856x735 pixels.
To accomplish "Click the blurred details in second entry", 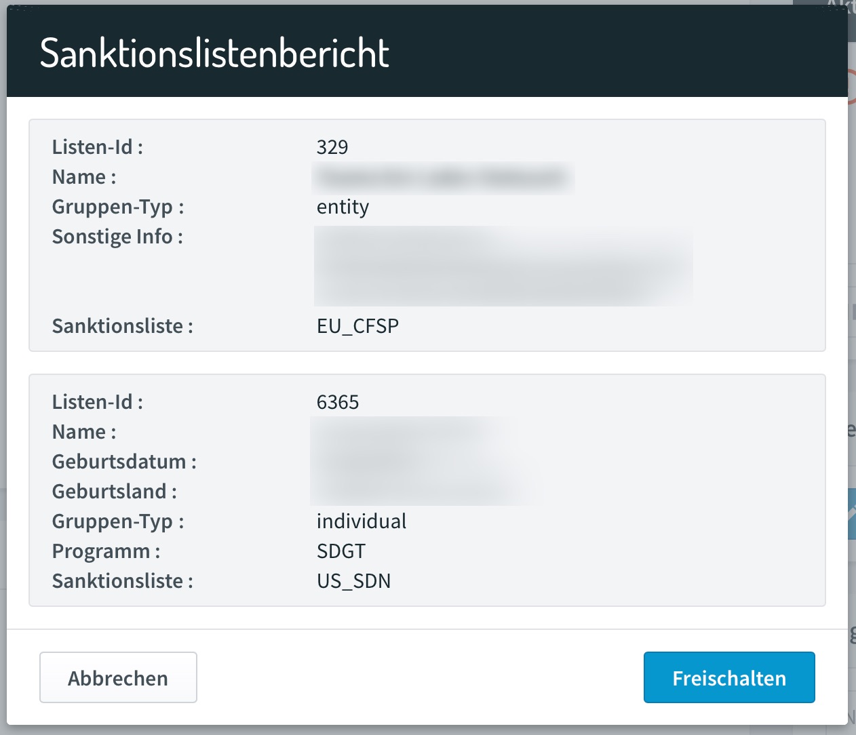I will (x=421, y=461).
